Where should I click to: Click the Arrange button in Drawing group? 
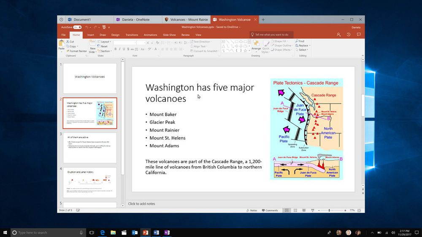click(x=256, y=45)
